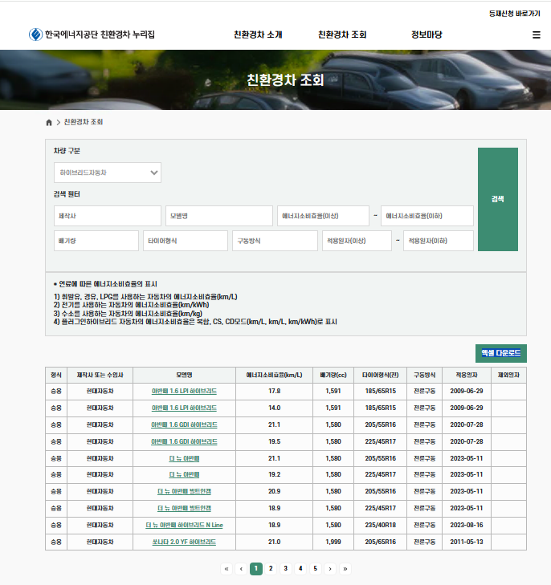551x585 pixels.
Task: Open the 정보마당 menu
Action: 427,35
